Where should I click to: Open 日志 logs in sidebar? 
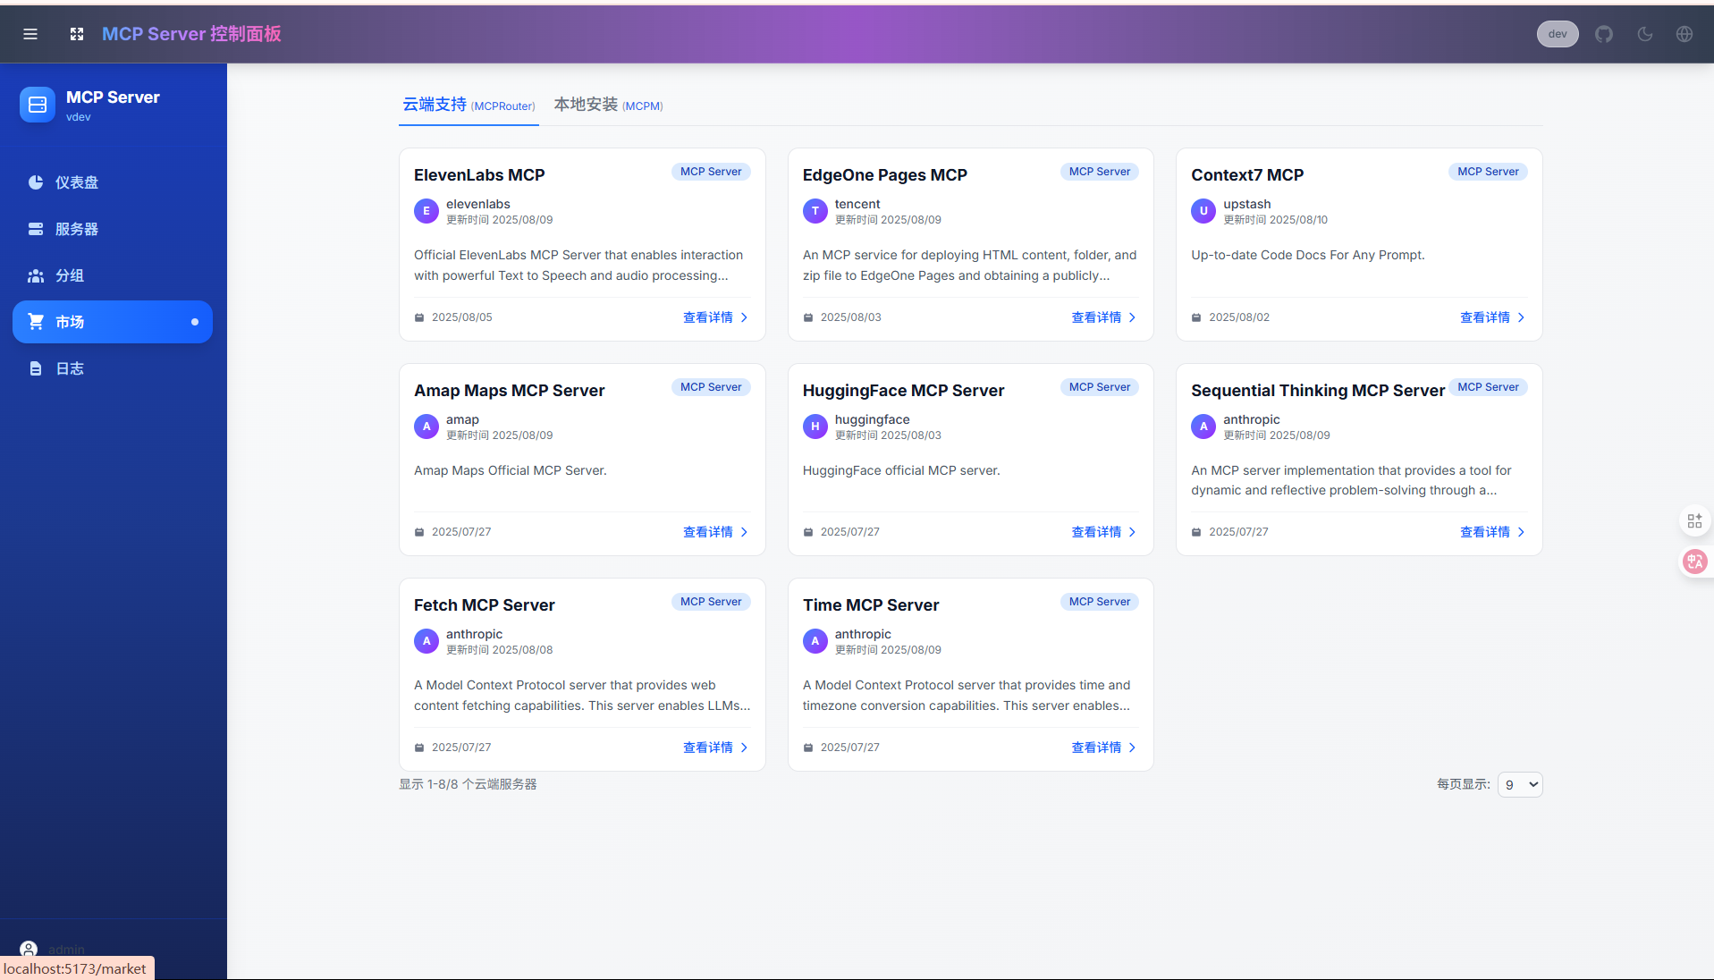click(x=113, y=368)
